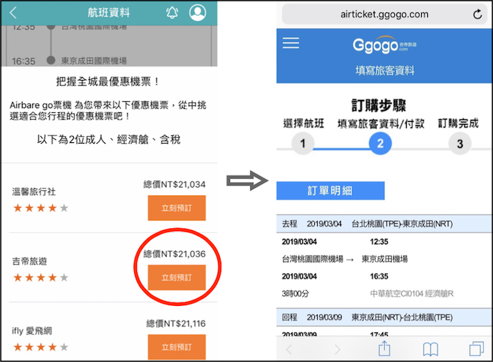This screenshot has height=362, width=493.
Task: Select step 1 選擇航班 circle
Action: [x=303, y=144]
